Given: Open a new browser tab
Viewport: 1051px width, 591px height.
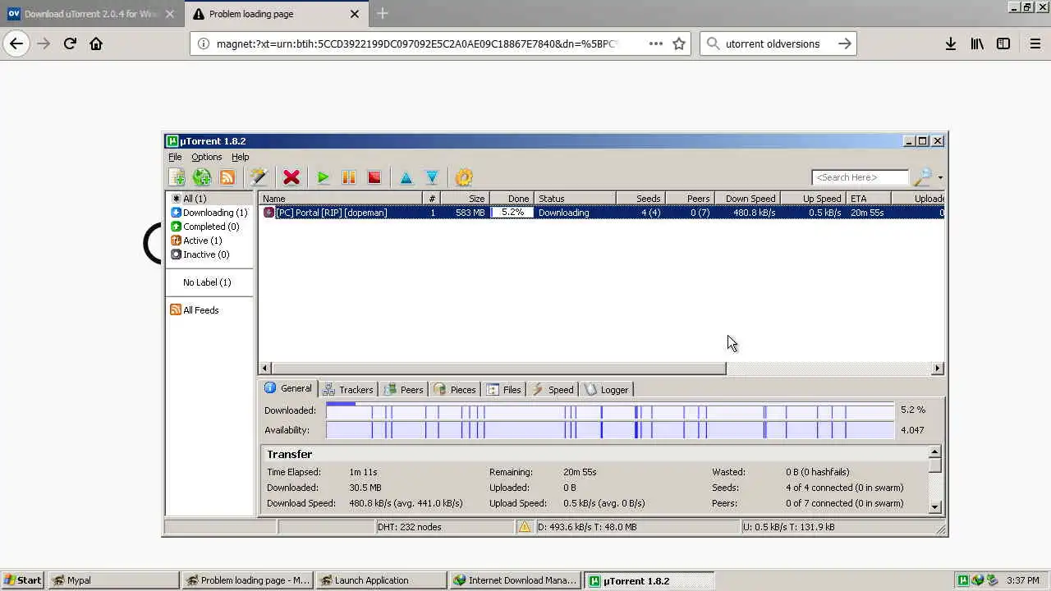Looking at the screenshot, I should coord(382,13).
